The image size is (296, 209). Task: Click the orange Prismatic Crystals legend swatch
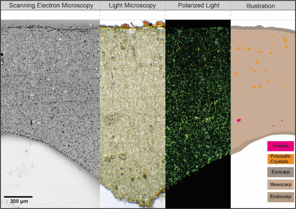tap(280, 159)
